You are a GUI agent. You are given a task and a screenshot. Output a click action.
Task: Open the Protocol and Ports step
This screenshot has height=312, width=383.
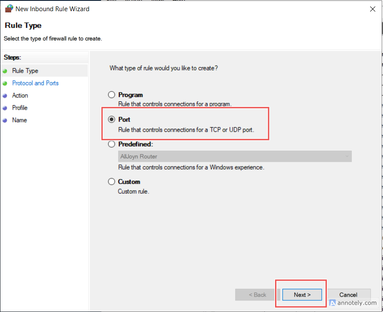click(x=36, y=83)
